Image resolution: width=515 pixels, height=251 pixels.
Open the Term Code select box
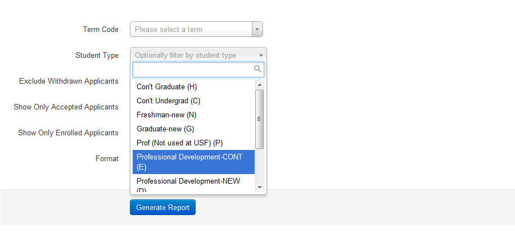pyautogui.click(x=191, y=29)
